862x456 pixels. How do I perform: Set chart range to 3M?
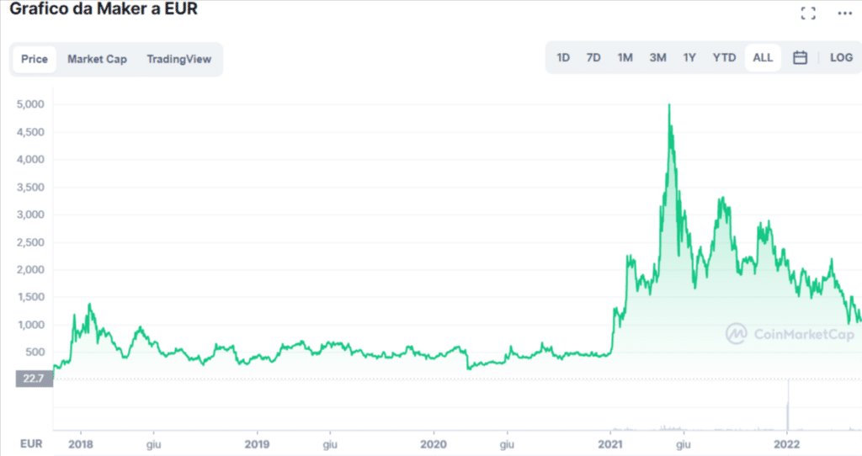pyautogui.click(x=657, y=58)
